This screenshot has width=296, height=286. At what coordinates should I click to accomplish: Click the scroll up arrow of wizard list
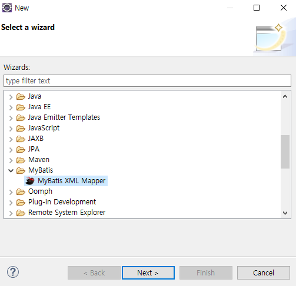point(285,96)
